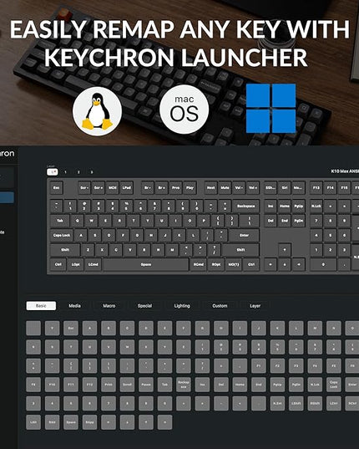Viewport: 359px width, 449px height.
Task: Select the Next key on the layout
Action: pos(210,188)
